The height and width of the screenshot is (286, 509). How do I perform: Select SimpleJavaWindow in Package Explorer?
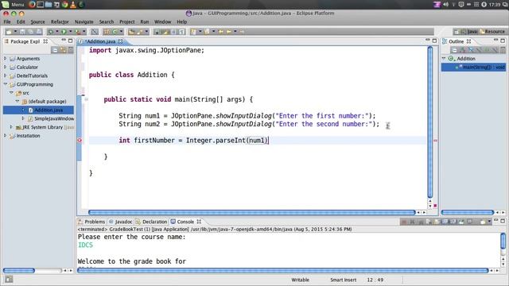(x=51, y=118)
